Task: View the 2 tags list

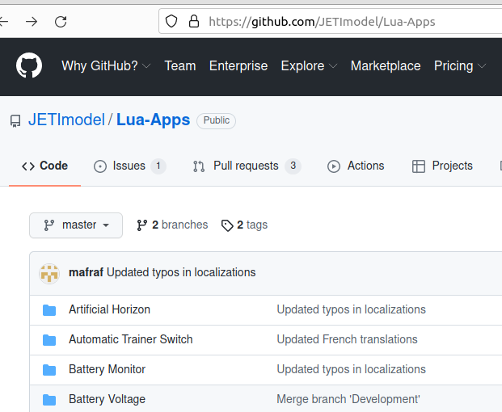Action: tap(244, 225)
